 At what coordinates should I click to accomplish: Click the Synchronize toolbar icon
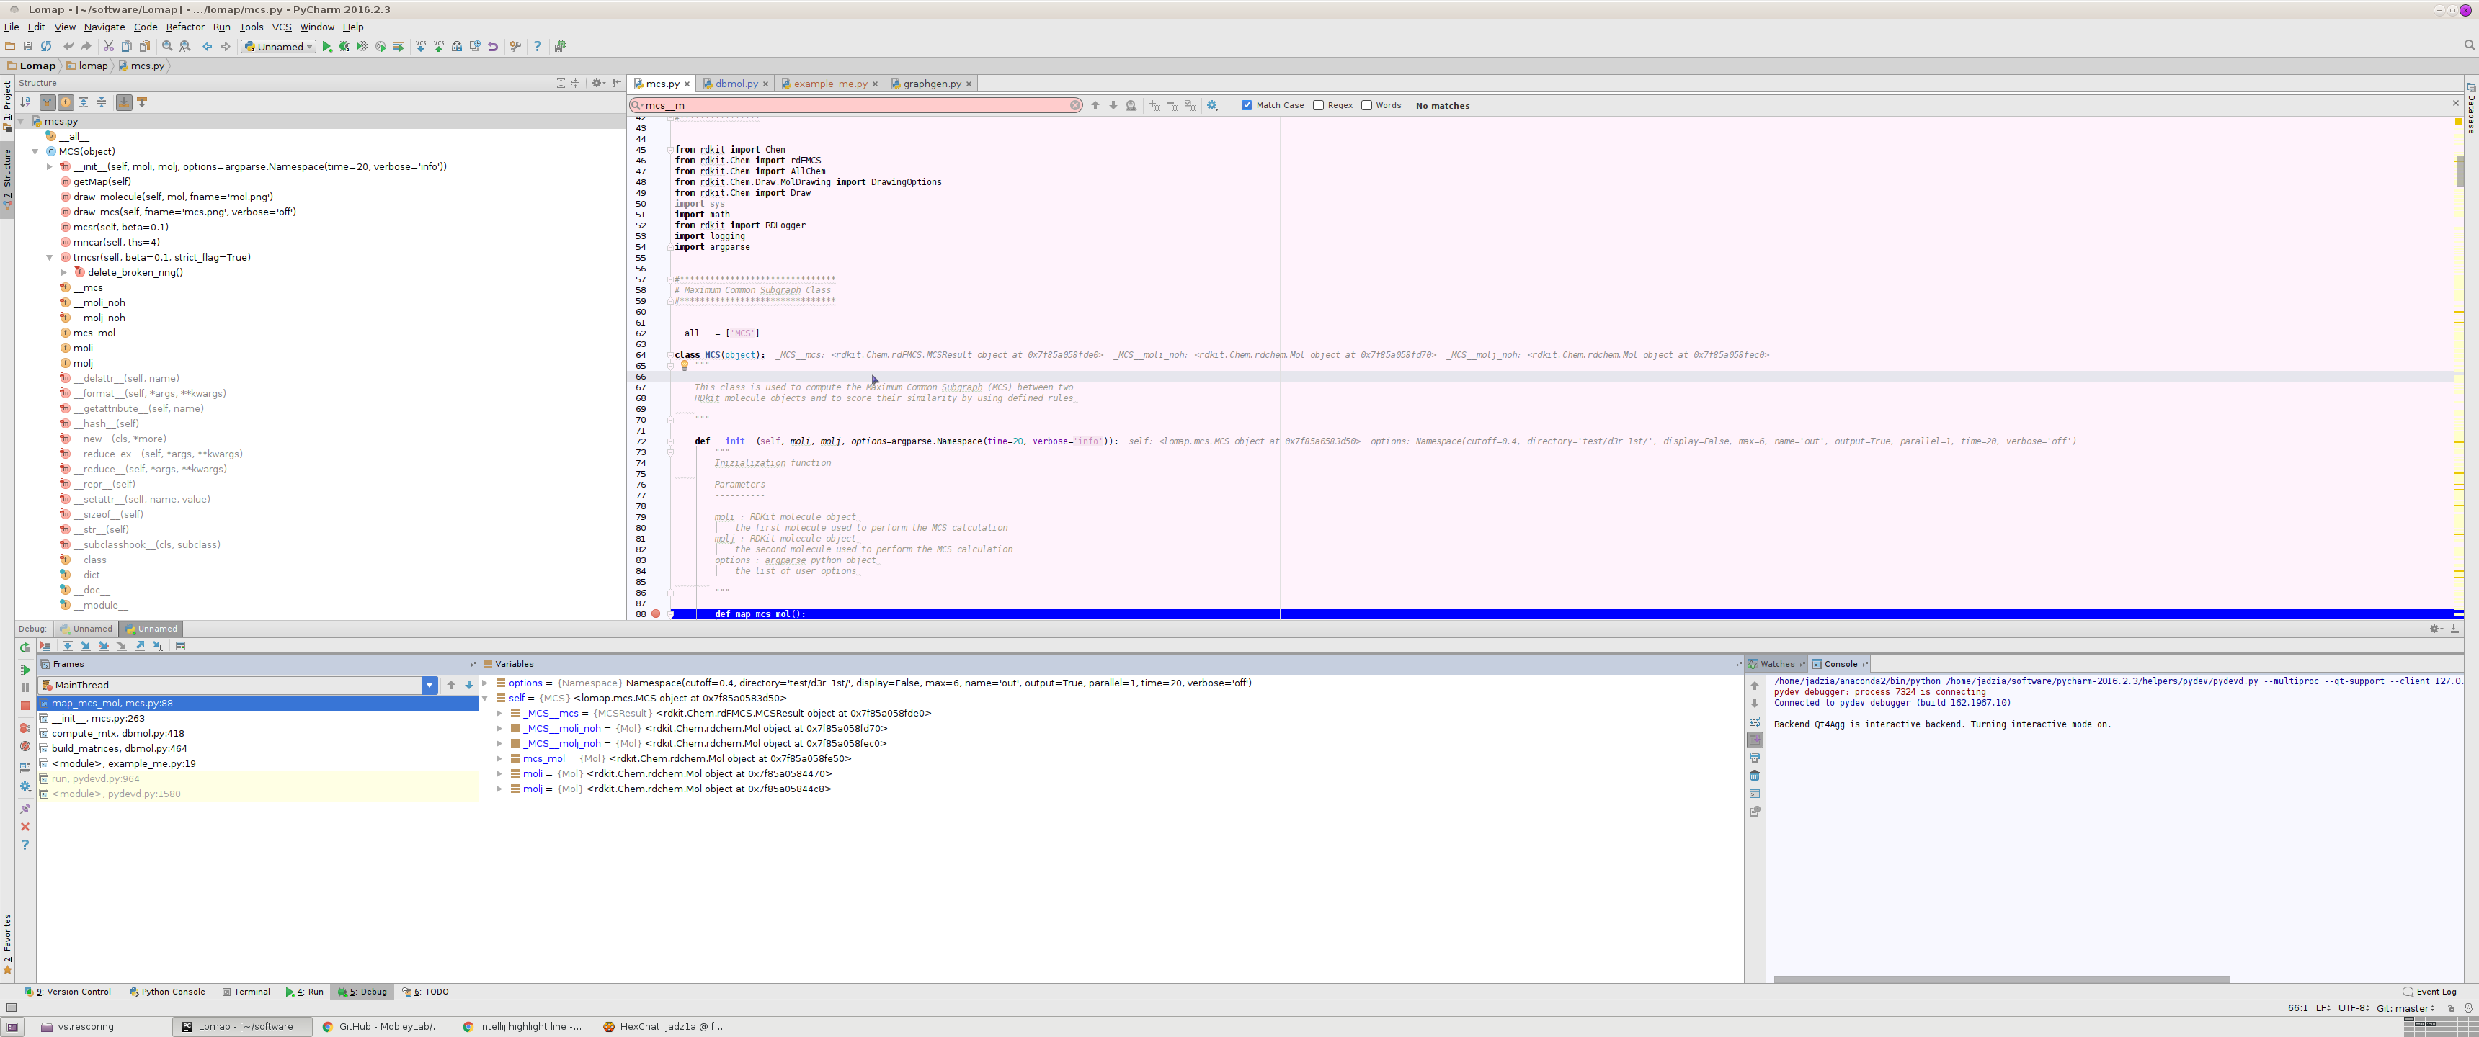tap(46, 46)
